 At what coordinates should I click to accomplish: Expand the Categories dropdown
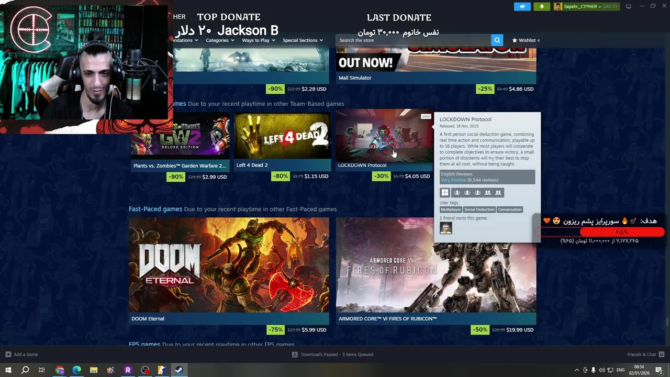click(x=220, y=40)
